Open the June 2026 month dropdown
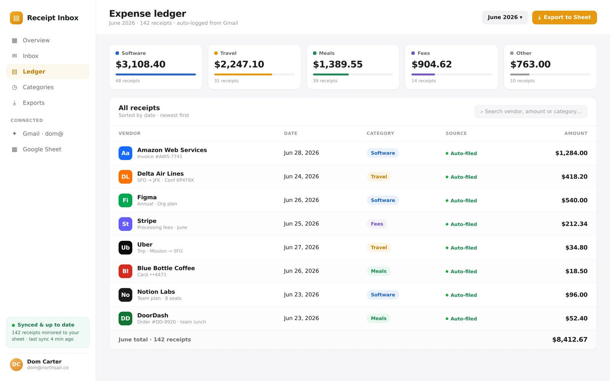The width and height of the screenshot is (610, 381). [505, 18]
